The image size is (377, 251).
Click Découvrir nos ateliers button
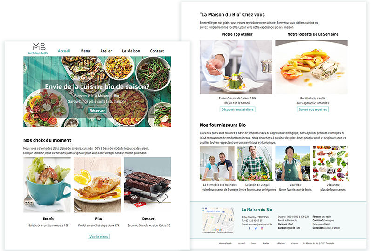tap(237, 110)
